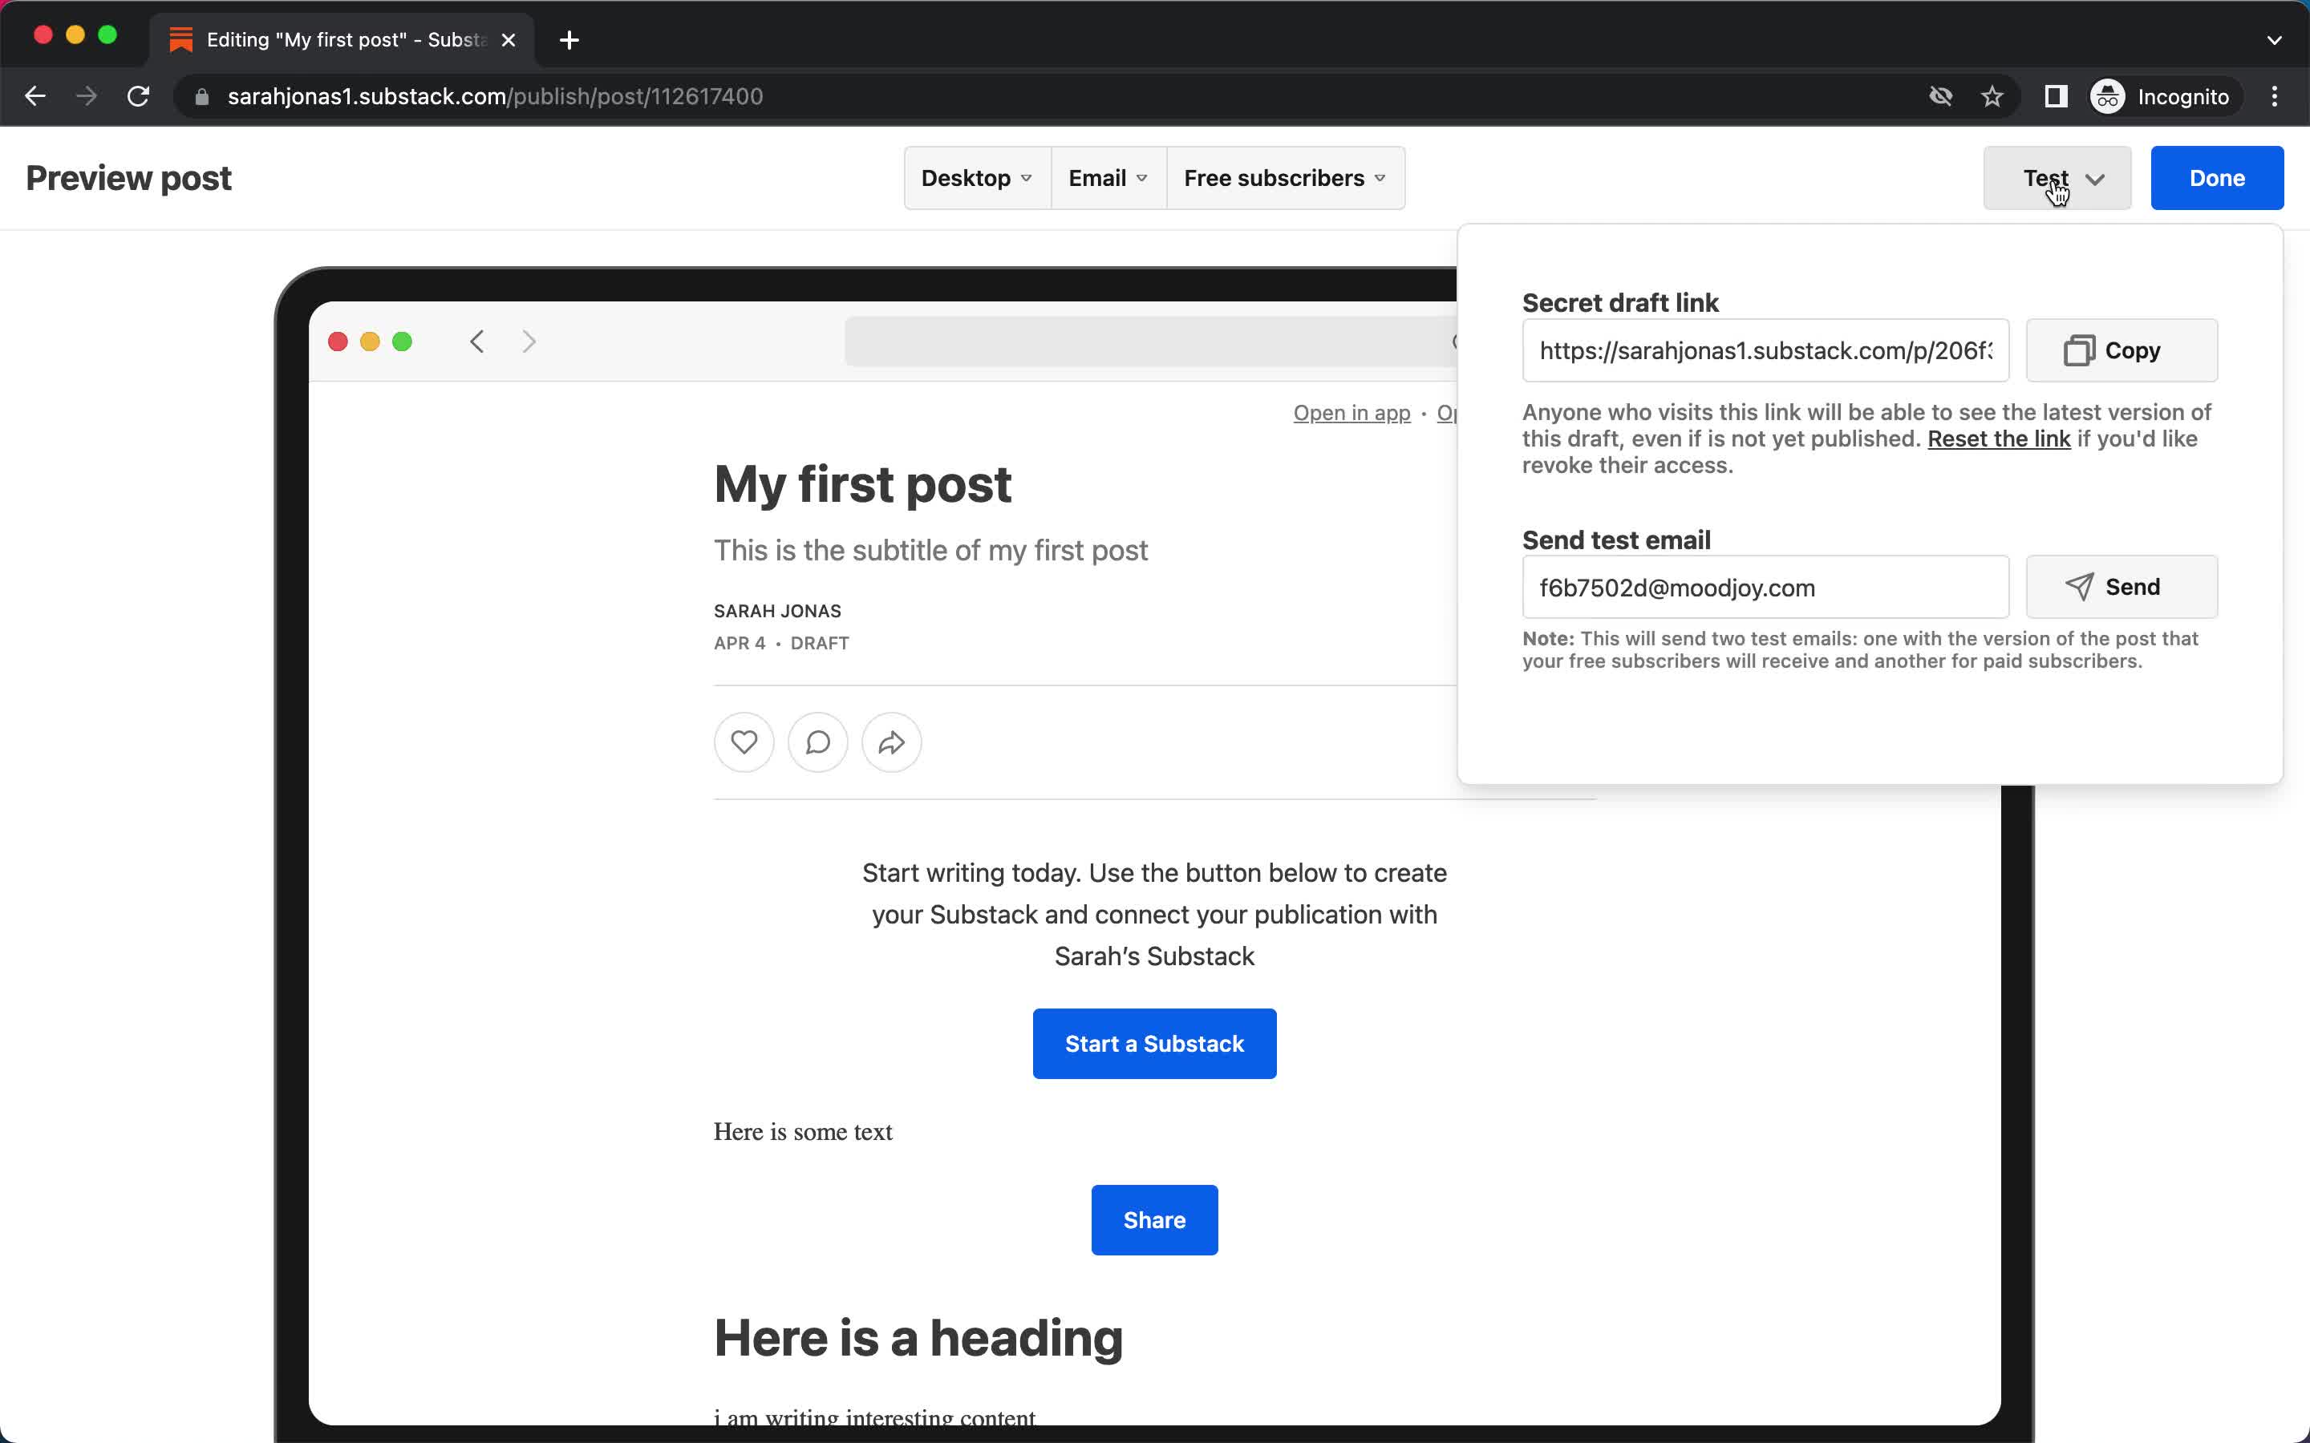Click the forward navigation arrow in preview

tap(529, 341)
